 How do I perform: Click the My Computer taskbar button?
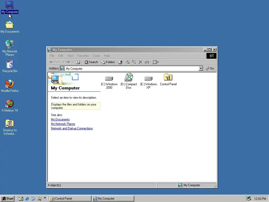pyautogui.click(x=113, y=199)
